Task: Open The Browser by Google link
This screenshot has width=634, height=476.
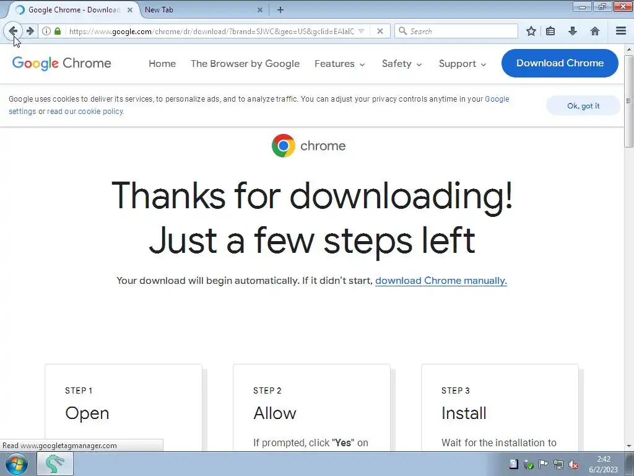Action: (245, 64)
